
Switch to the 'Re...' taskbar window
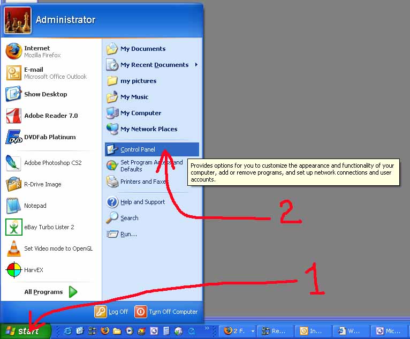[x=275, y=331]
